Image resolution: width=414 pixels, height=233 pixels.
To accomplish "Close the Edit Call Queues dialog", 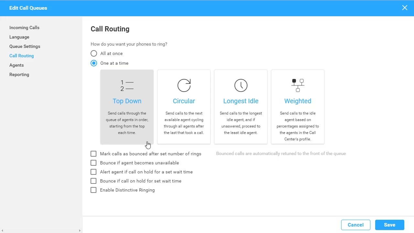I will pos(405,8).
